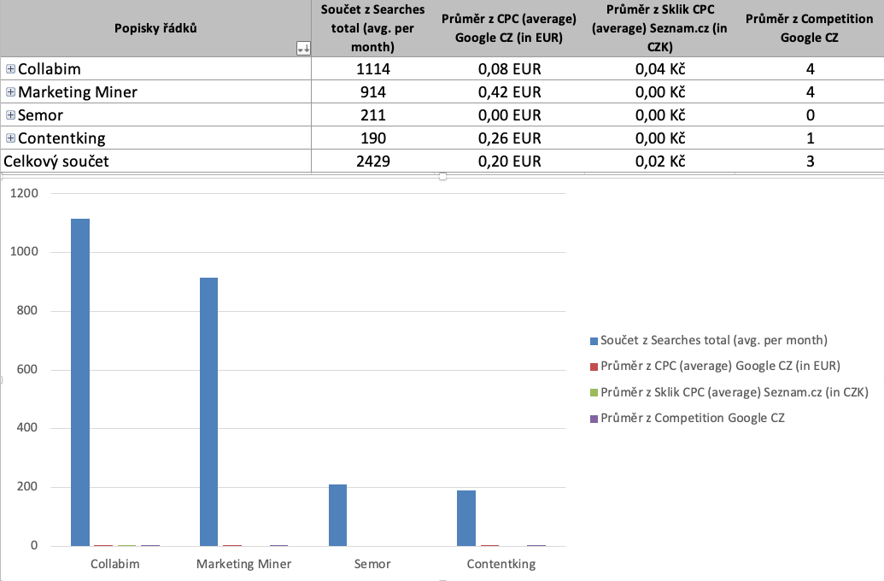Click the Marketing Miner row label
The image size is (884, 581).
coord(78,92)
